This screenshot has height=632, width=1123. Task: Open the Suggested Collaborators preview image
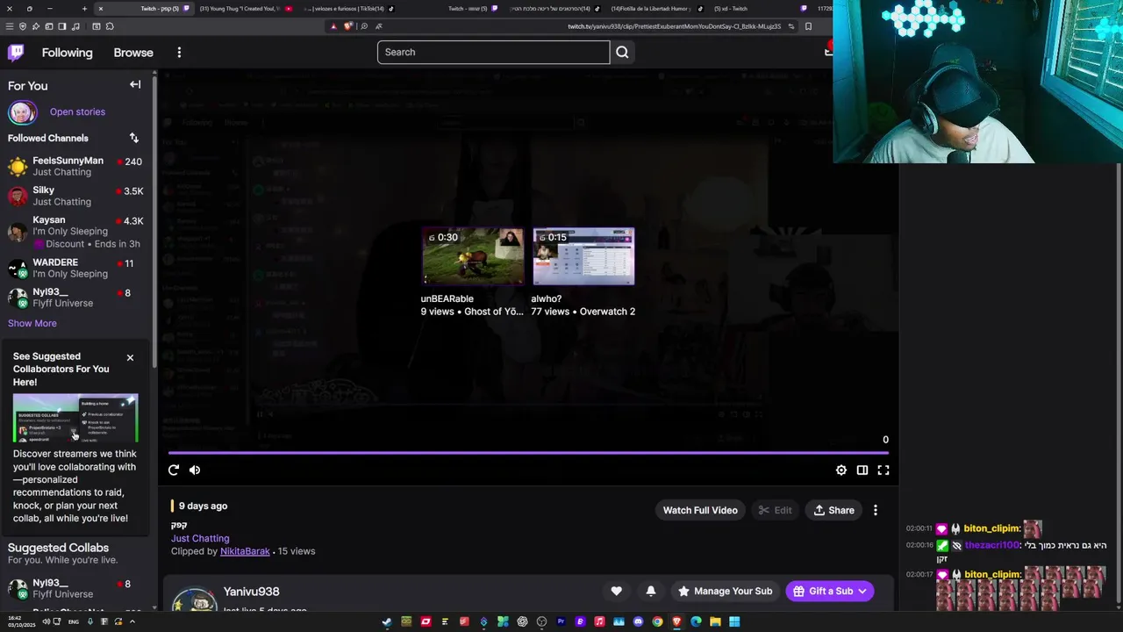[75, 418]
